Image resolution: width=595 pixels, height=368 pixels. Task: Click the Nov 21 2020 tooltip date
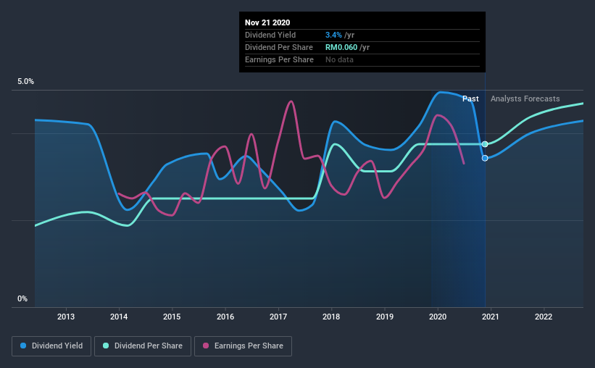[x=267, y=22]
